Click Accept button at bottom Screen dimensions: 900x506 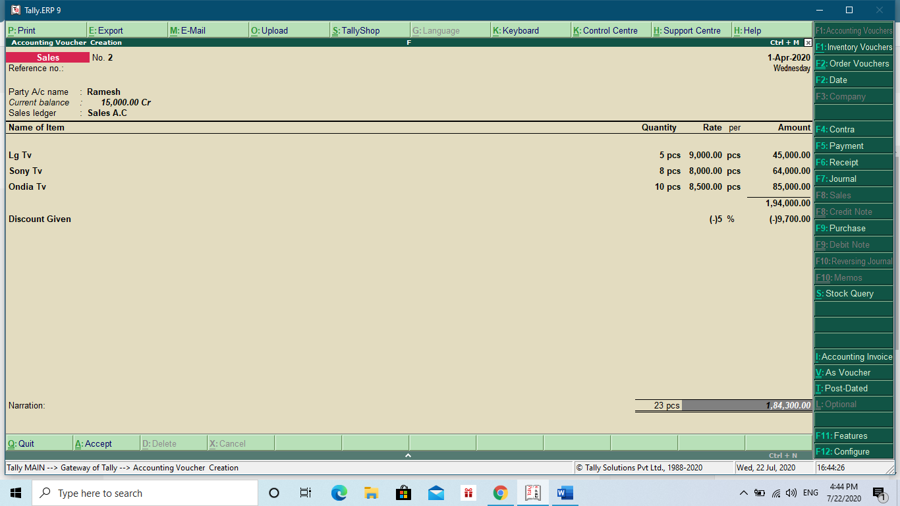point(106,443)
